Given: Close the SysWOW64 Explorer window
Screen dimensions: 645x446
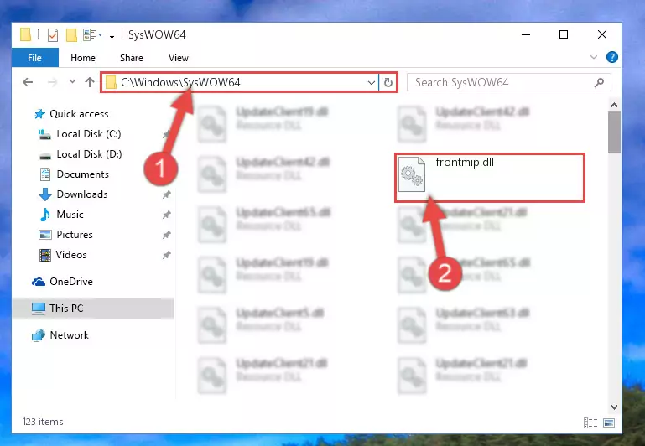Looking at the screenshot, I should pyautogui.click(x=602, y=35).
